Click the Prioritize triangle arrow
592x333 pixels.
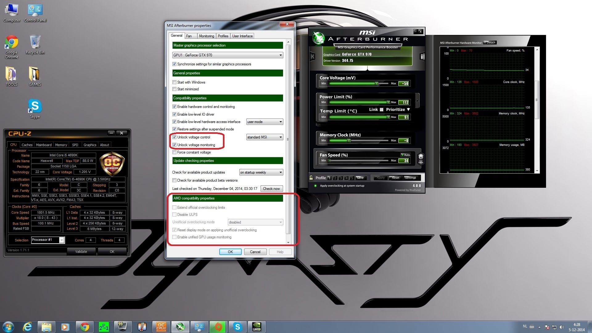pos(408,109)
